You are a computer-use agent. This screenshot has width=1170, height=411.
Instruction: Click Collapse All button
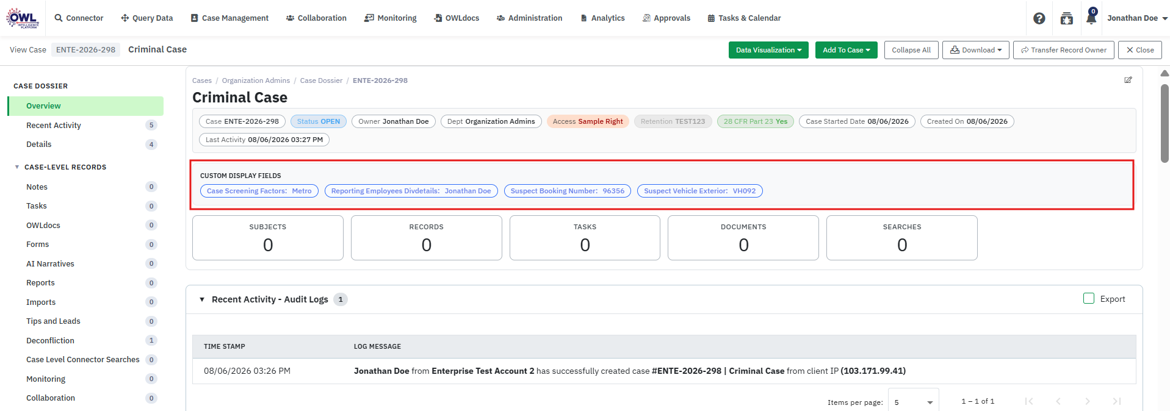point(911,50)
